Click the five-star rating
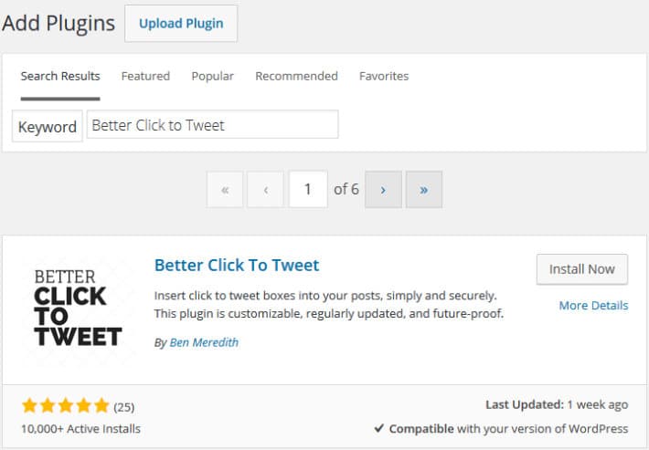Viewport: 649px width, 450px height. pos(66,406)
